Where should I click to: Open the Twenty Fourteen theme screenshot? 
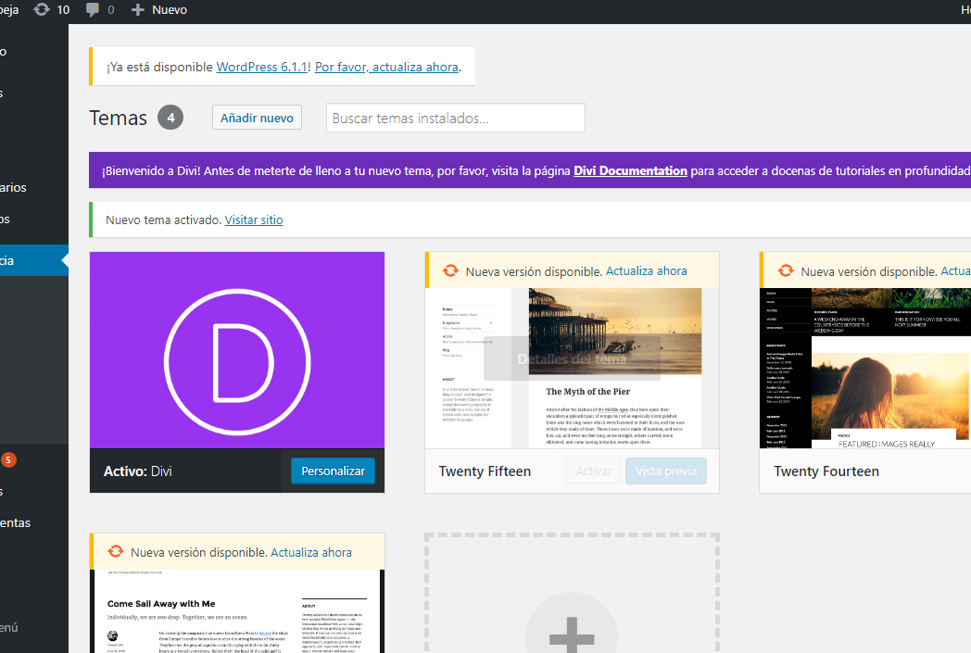865,368
